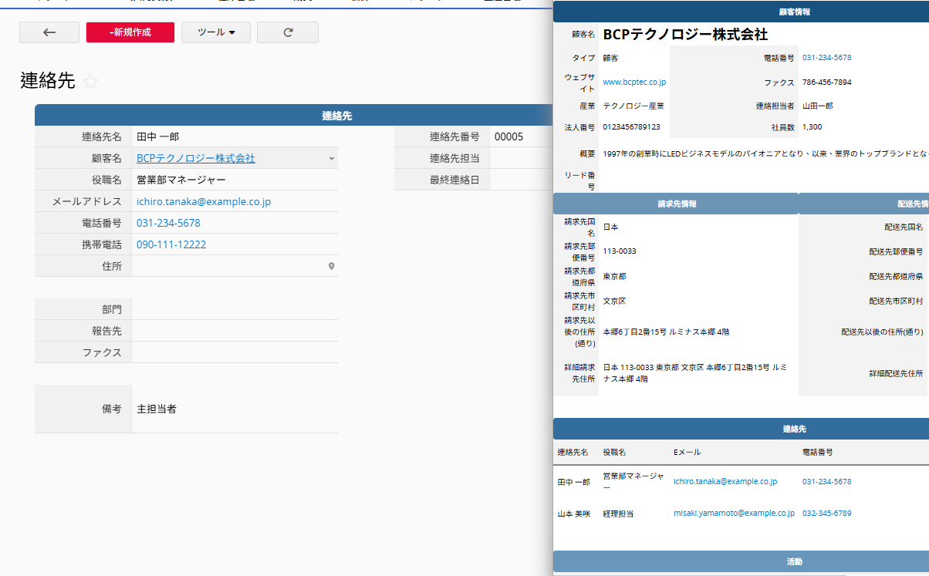Click into the 部門 field
The width and height of the screenshot is (929, 576).
point(235,309)
